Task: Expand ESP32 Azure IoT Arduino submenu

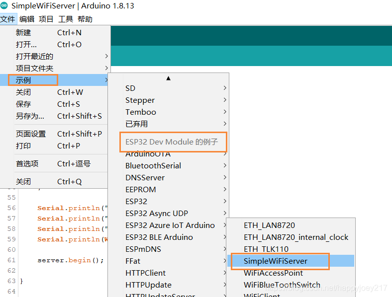Action: (x=169, y=225)
